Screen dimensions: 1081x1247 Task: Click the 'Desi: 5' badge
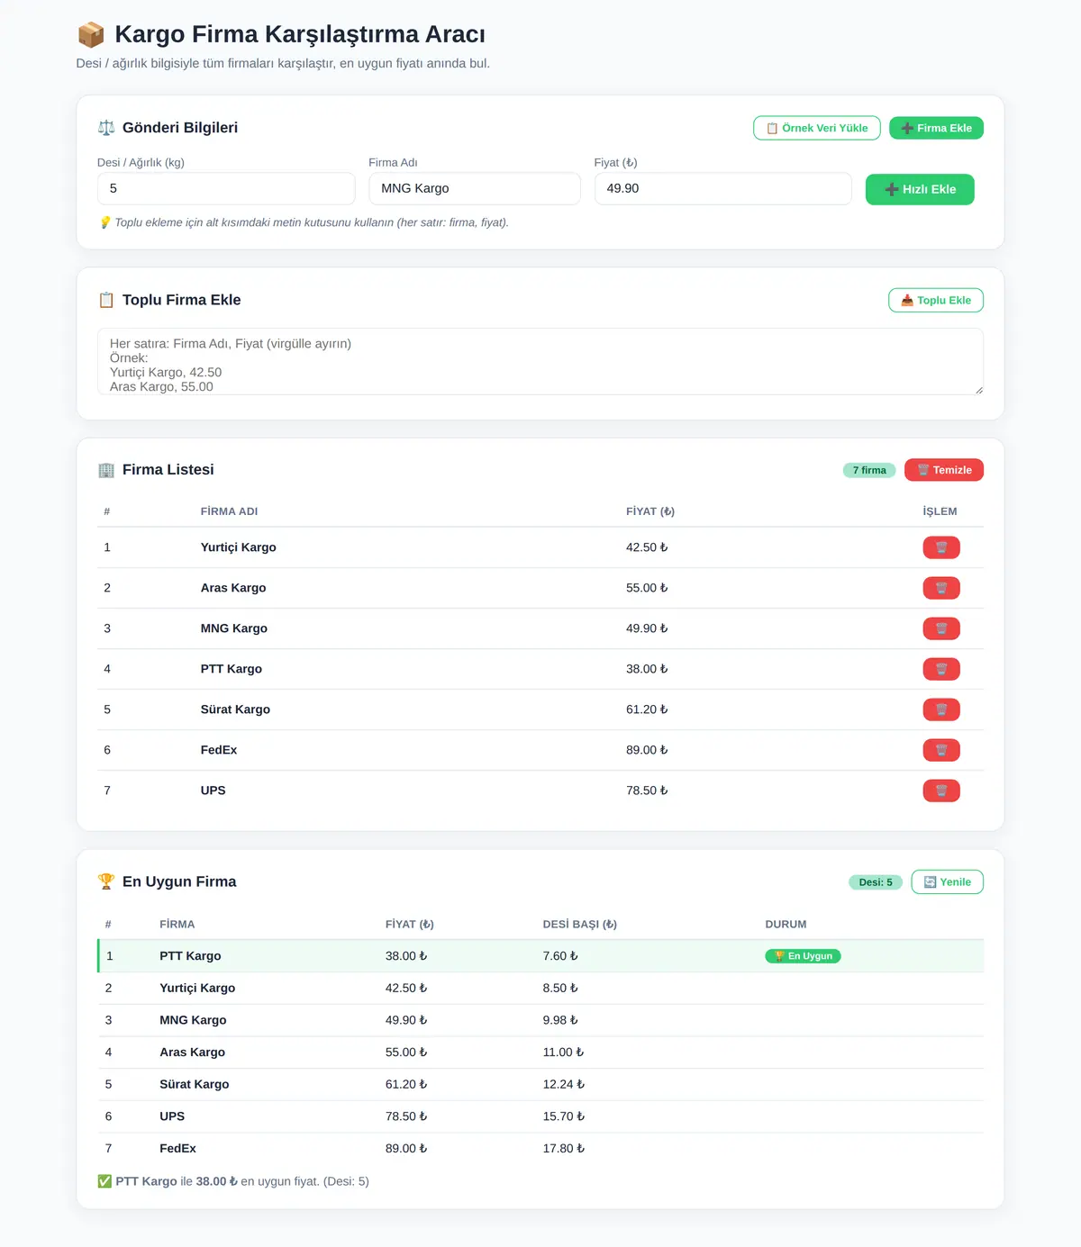(876, 882)
